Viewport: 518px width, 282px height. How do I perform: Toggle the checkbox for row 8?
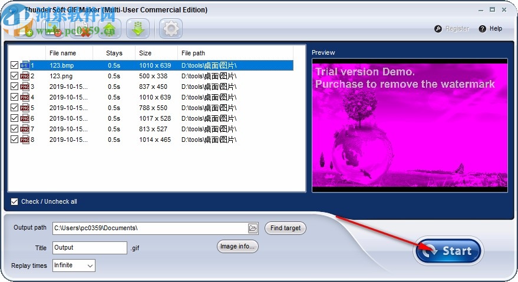pos(14,139)
